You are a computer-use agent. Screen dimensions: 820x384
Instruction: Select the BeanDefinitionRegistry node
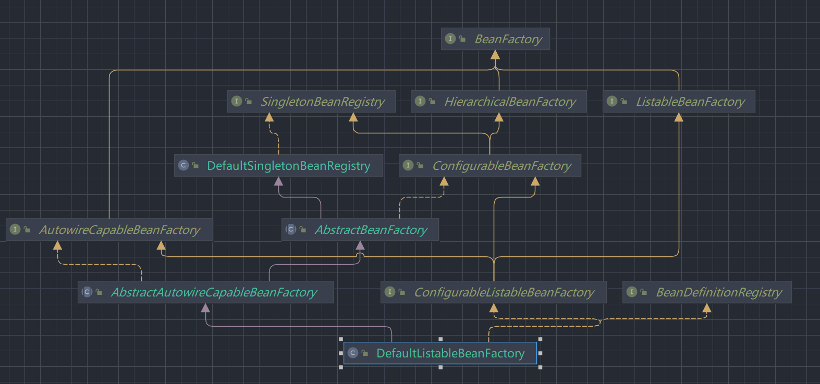click(707, 292)
